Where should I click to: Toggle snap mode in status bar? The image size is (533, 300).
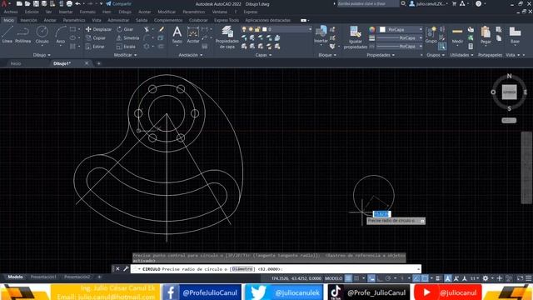point(356,278)
